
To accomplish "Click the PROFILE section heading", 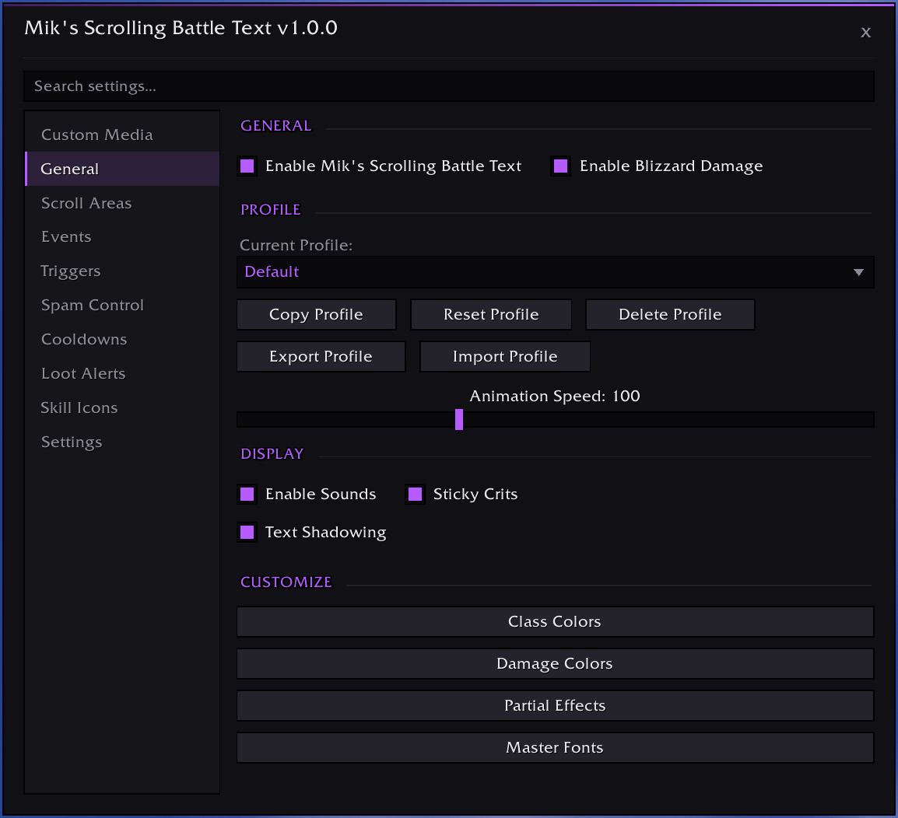I will pyautogui.click(x=270, y=209).
